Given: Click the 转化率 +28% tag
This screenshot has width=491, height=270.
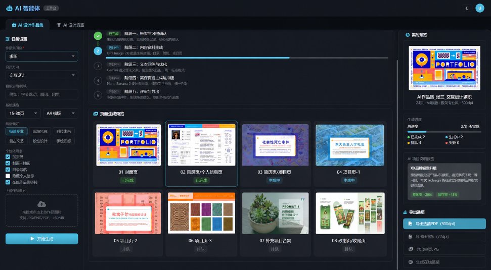Looking at the screenshot, I should tap(422, 194).
